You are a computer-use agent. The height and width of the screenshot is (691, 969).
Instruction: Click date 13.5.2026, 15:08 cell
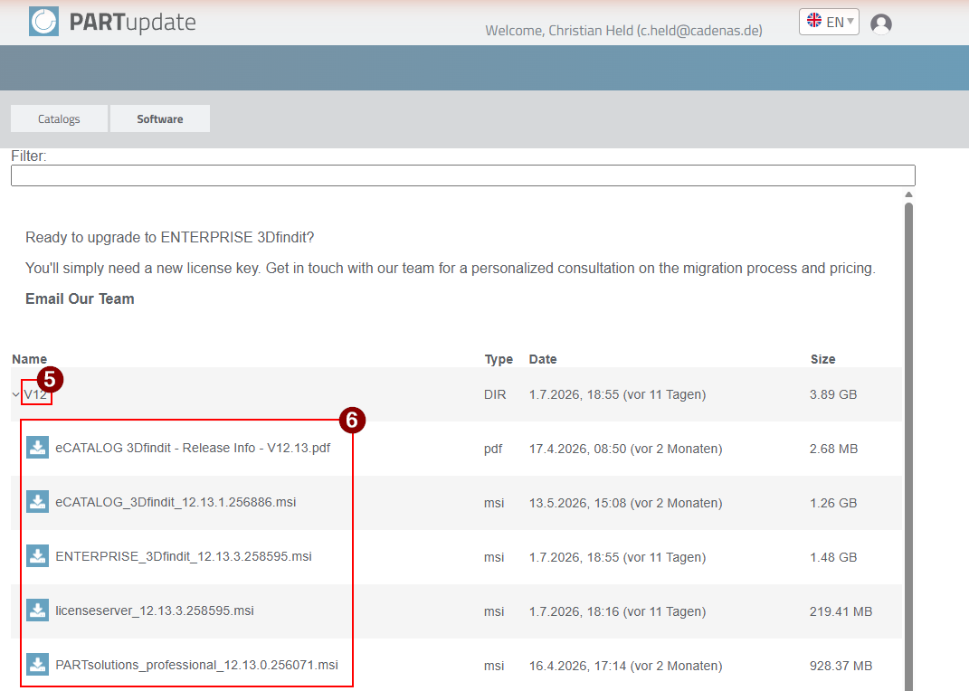(625, 503)
